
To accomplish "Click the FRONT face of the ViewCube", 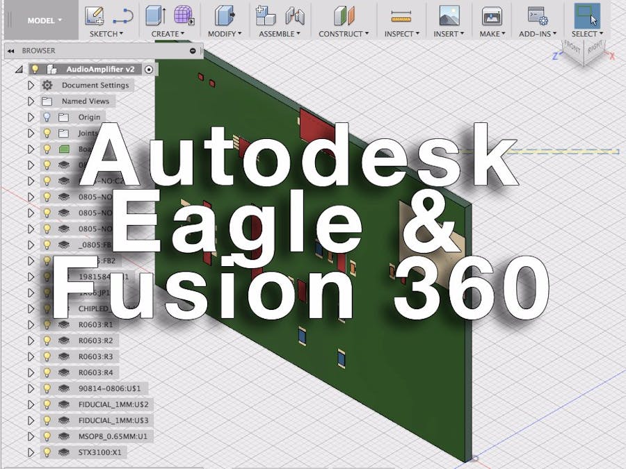I will point(572,49).
